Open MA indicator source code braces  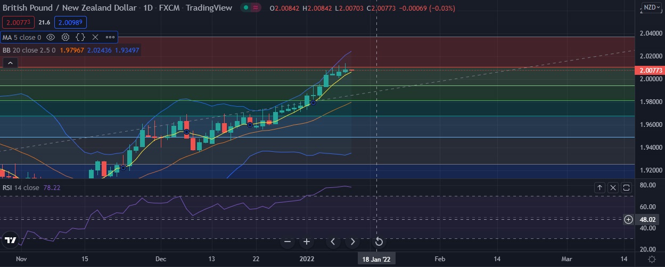coord(80,37)
